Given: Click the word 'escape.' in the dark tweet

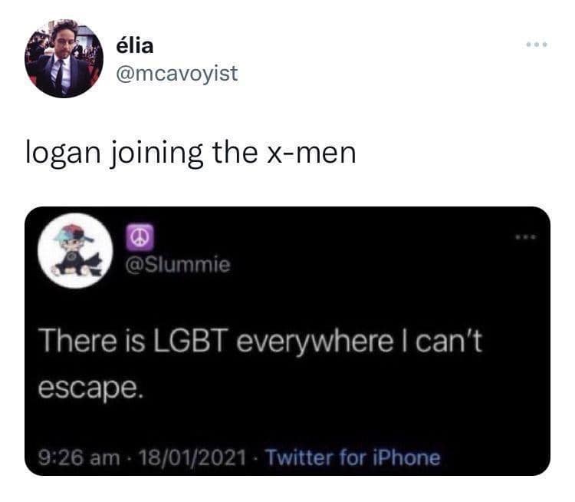Looking at the screenshot, I should pos(90,388).
